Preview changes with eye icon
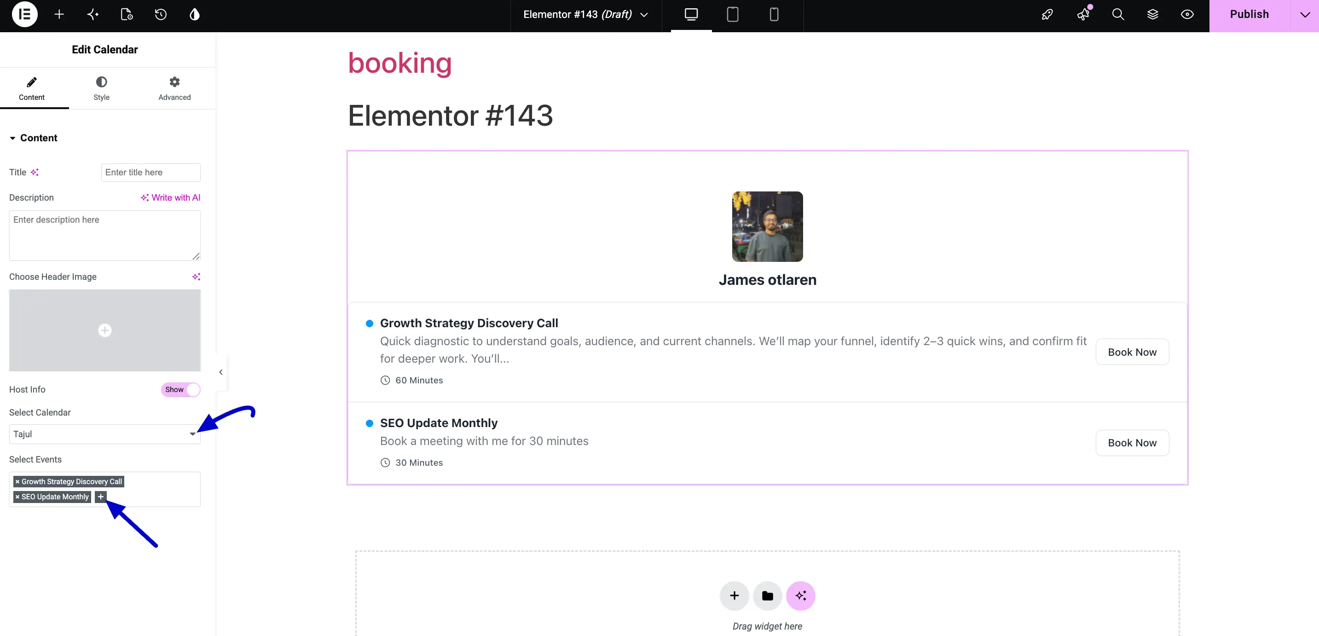 [x=1187, y=14]
